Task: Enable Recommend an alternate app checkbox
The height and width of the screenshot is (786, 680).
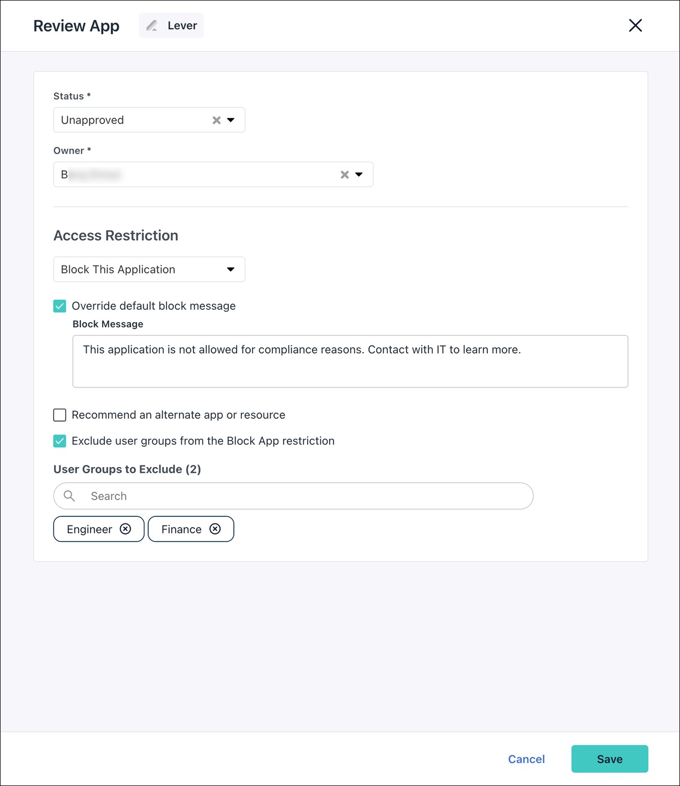Action: coord(60,415)
